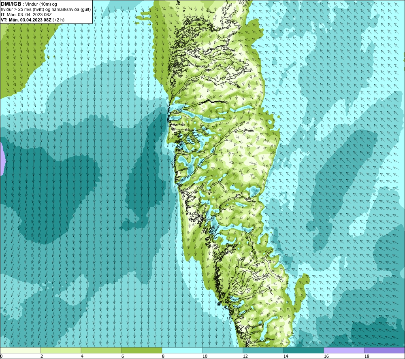This screenshot has height=359, width=405.
Task: Select the 2–4 m/s light green swatch
Action: [61, 350]
